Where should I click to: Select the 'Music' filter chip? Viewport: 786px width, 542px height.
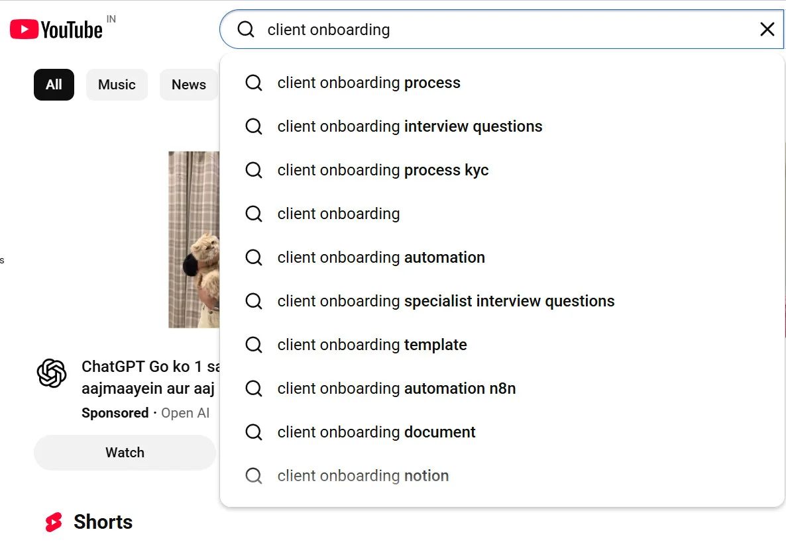point(117,84)
